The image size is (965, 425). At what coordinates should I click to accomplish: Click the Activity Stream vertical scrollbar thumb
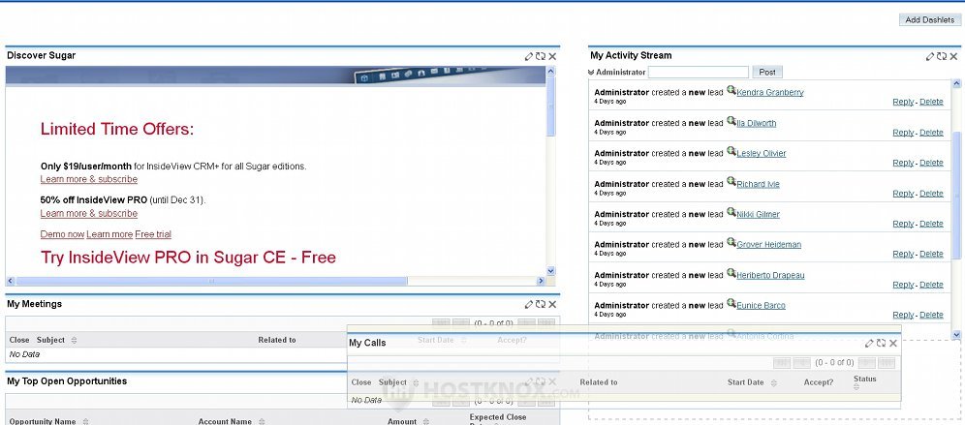pos(956,196)
